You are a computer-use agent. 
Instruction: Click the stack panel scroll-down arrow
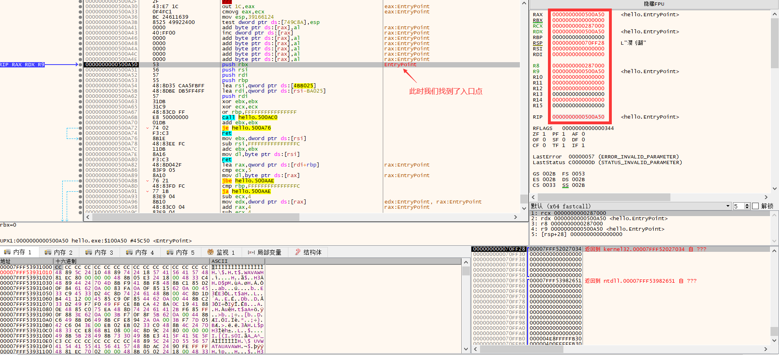tap(775, 341)
